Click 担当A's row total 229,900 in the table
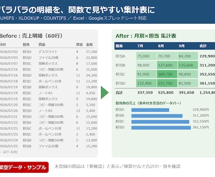The height and width of the screenshot is (177, 215). click(207, 56)
